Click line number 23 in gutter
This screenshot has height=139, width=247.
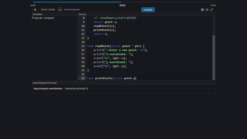click(83, 78)
